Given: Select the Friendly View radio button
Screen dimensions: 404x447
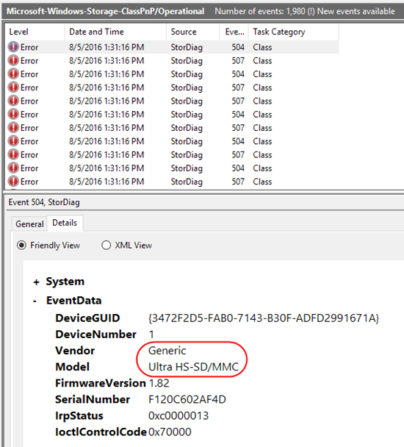Looking at the screenshot, I should click(x=21, y=245).
